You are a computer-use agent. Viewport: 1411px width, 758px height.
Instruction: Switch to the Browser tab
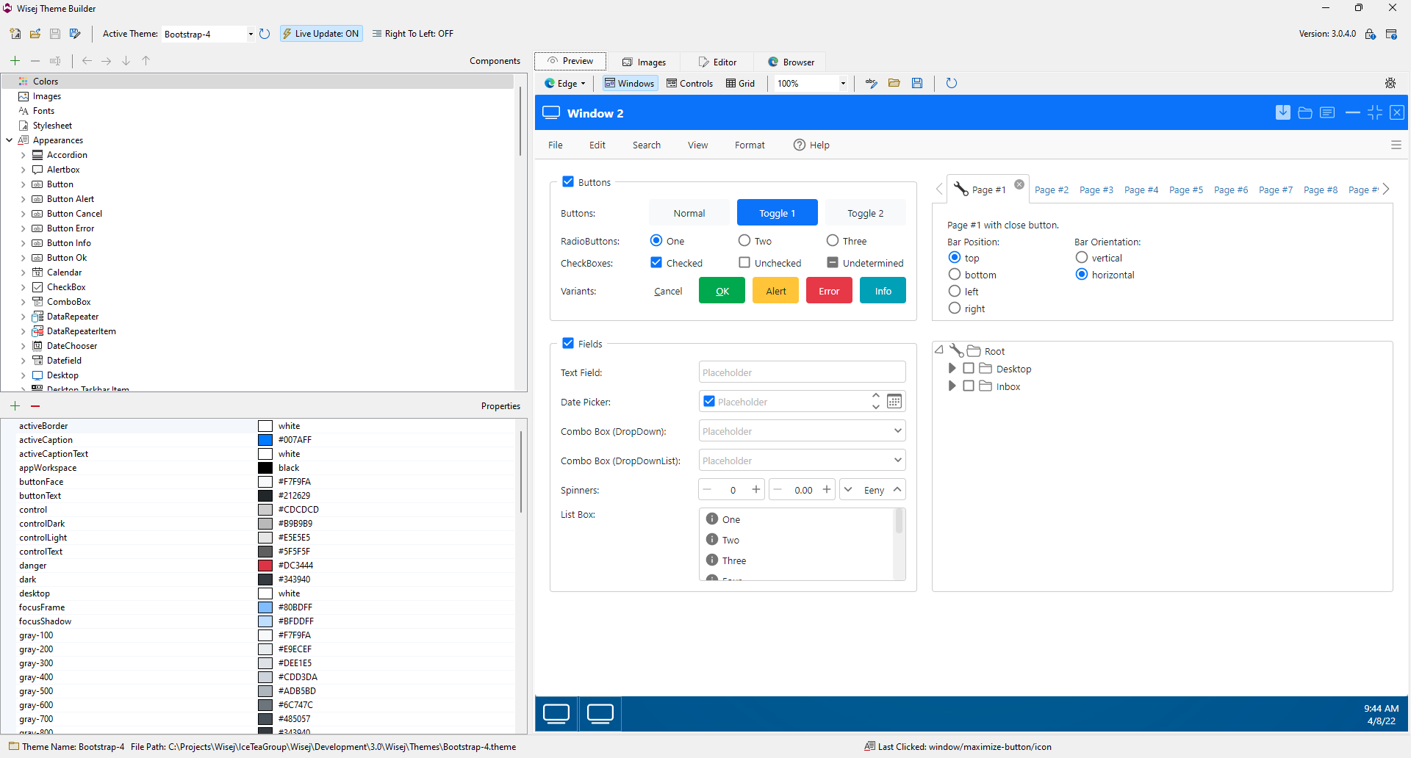pos(791,62)
